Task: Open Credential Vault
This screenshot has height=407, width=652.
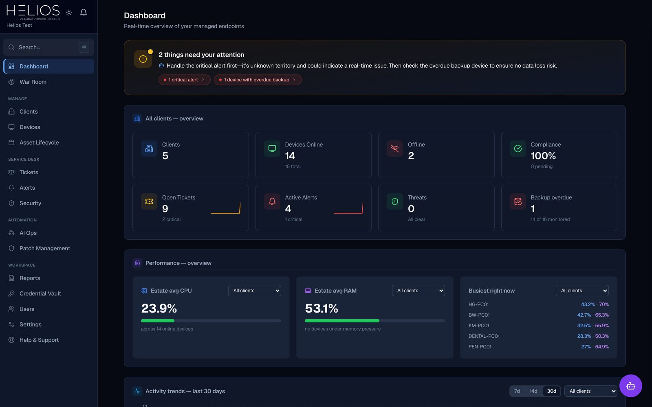Action: tap(48, 293)
